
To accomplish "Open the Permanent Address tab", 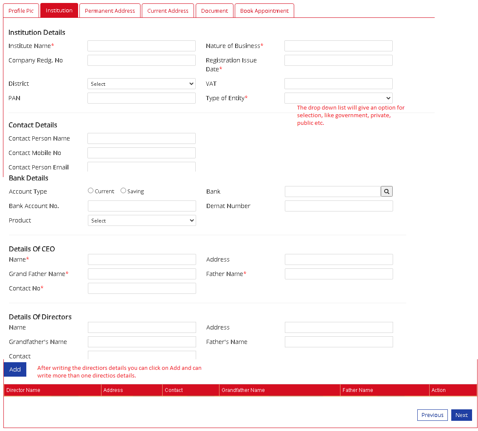I will tap(110, 11).
